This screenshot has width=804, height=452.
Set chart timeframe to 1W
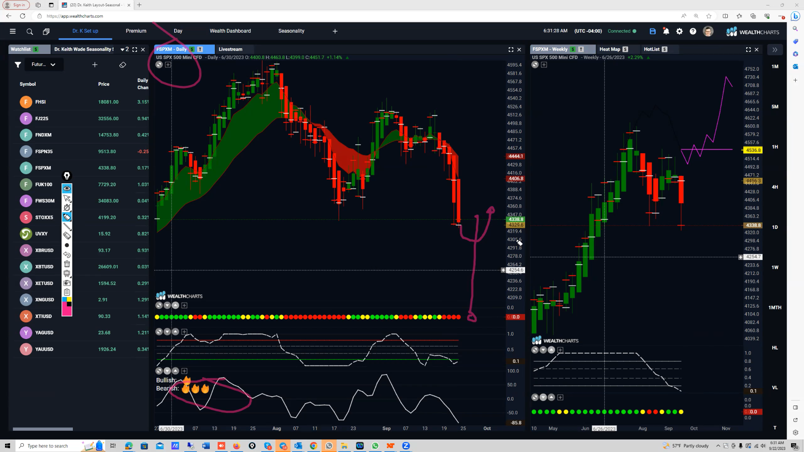(x=775, y=267)
